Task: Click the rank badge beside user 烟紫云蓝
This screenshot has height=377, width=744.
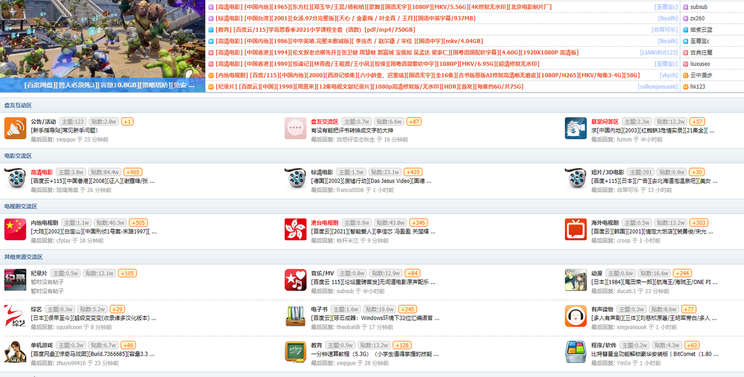Action: coord(686,30)
